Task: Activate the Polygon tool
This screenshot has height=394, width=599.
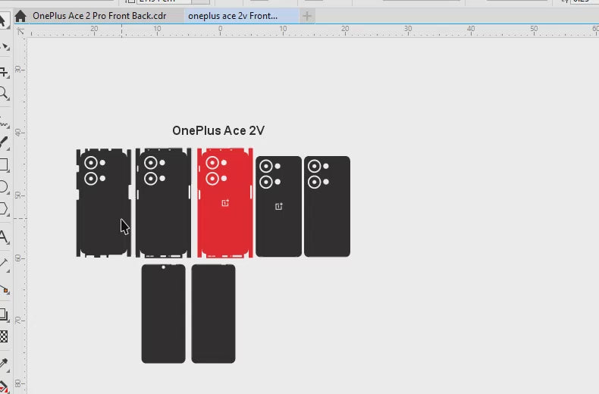Action: point(4,208)
